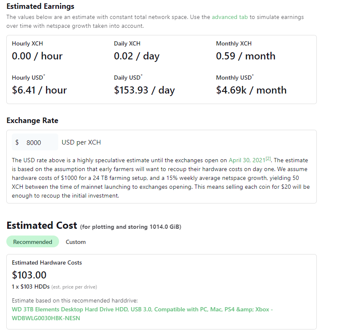Click the USD per XCH label

coord(81,142)
